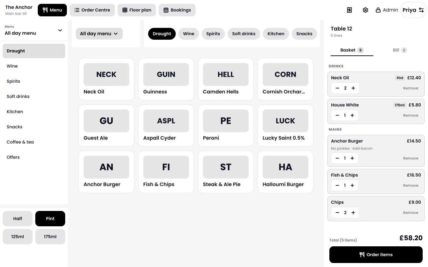The height and width of the screenshot is (267, 428).
Task: Add Camden Hells to the order
Action: tap(226, 79)
